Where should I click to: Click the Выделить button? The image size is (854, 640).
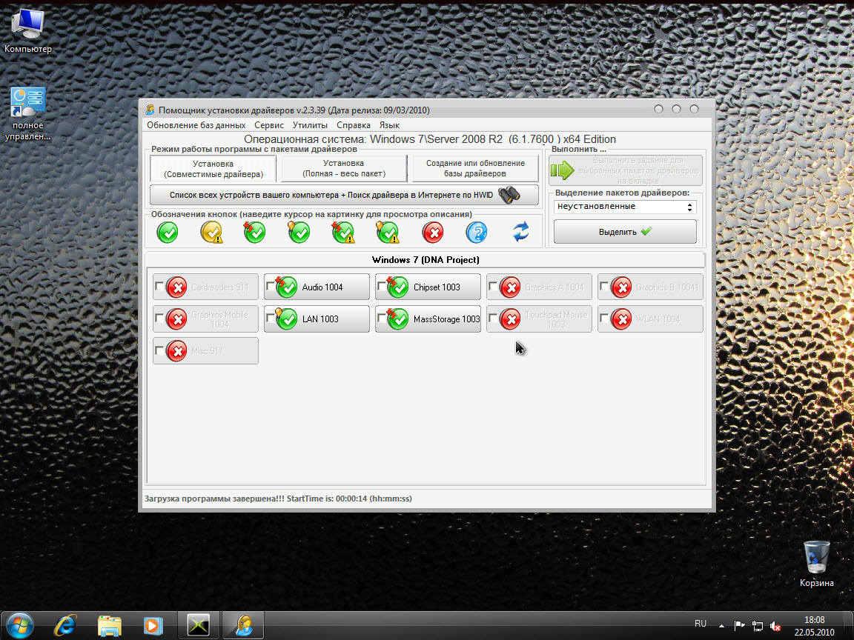pyautogui.click(x=624, y=232)
